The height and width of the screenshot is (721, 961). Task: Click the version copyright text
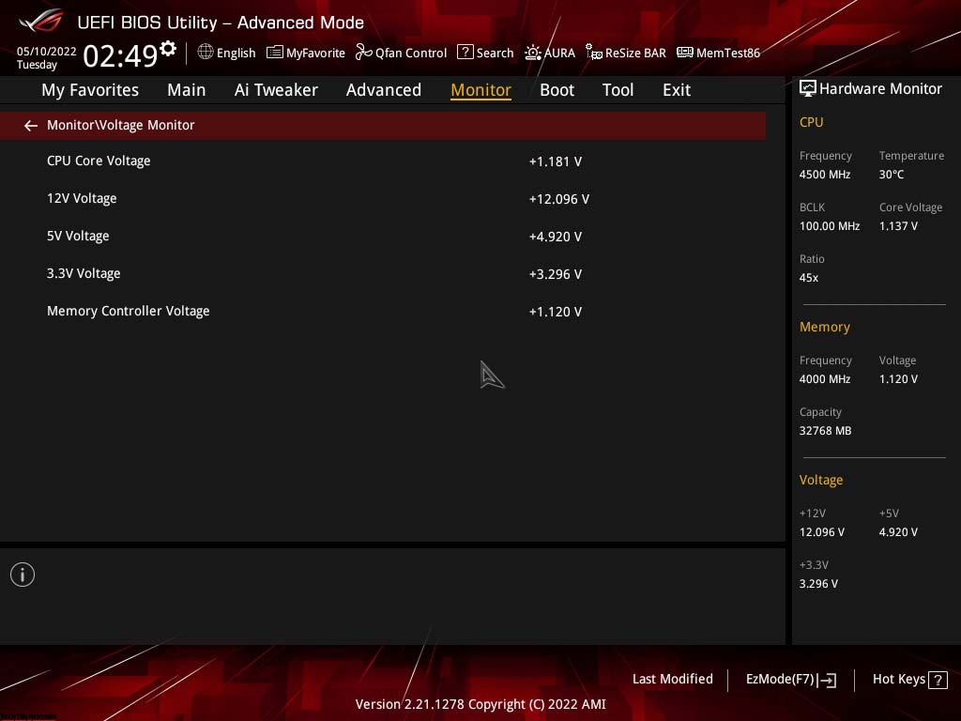coord(480,704)
